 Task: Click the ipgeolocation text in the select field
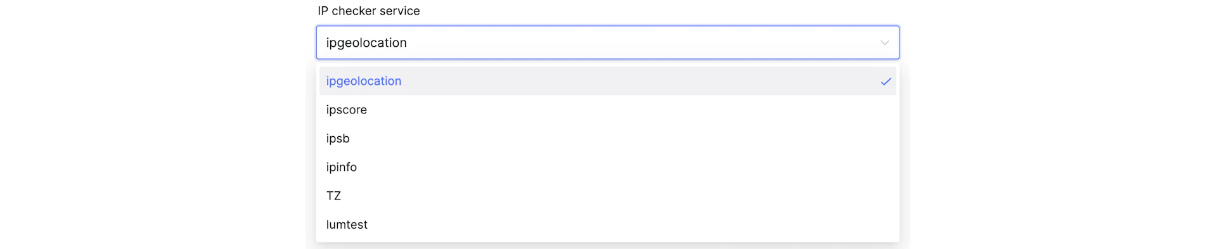[x=366, y=43]
